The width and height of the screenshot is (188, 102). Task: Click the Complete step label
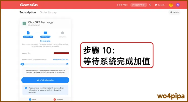tap(62, 37)
